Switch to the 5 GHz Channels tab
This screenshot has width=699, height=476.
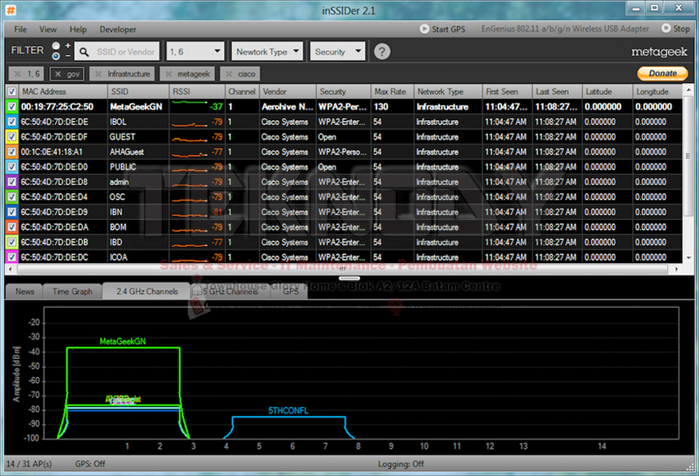(231, 292)
